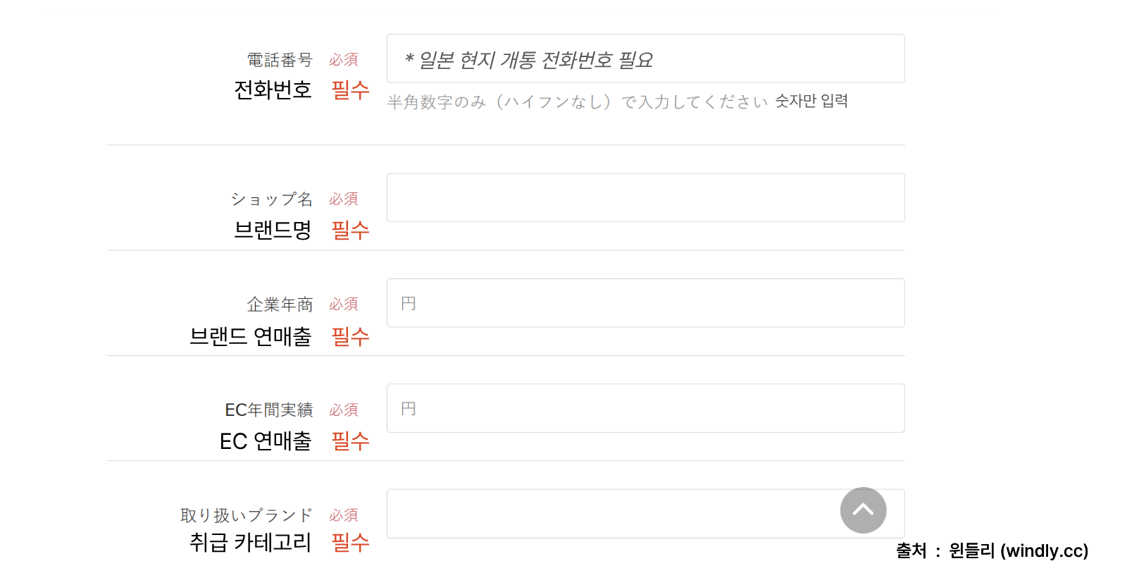Click the ショップ名 brand name input field
Image resolution: width=1127 pixels, height=585 pixels.
[x=645, y=197]
